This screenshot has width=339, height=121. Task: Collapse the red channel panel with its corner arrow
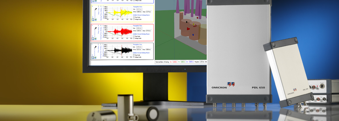[92, 25]
